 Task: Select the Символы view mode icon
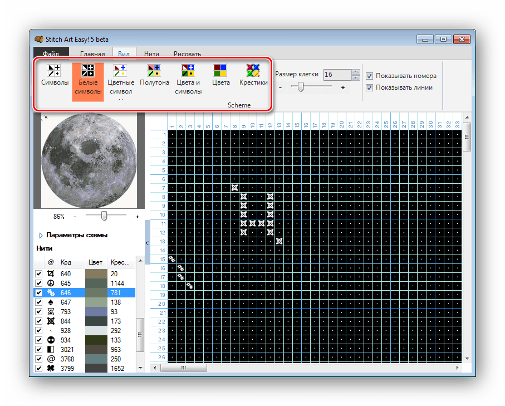55,71
